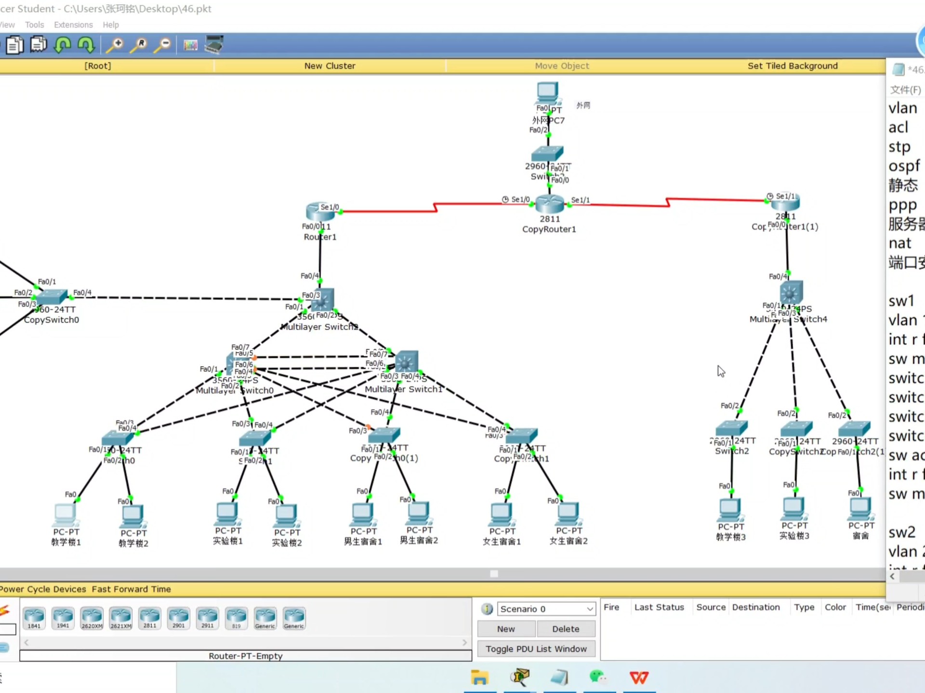Click Set Tiled Background
Viewport: 925px width, 693px height.
792,66
